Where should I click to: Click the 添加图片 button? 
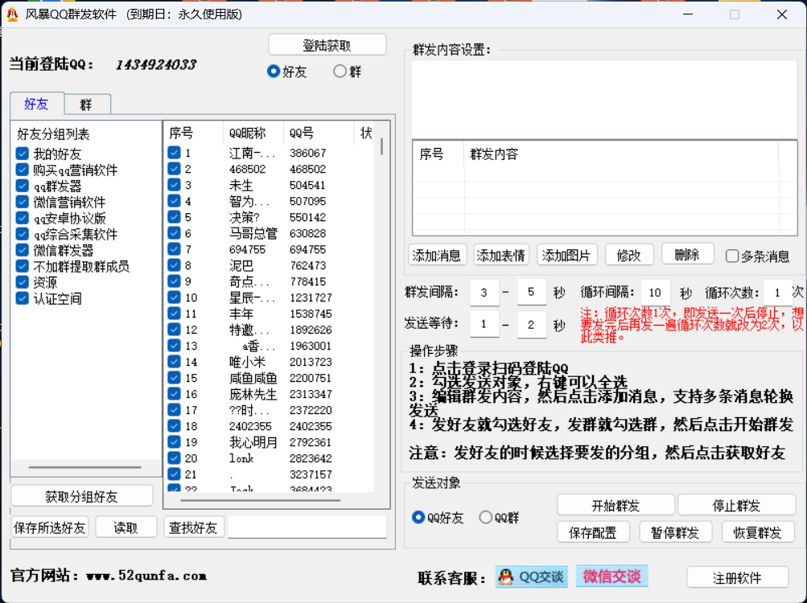pyautogui.click(x=566, y=255)
